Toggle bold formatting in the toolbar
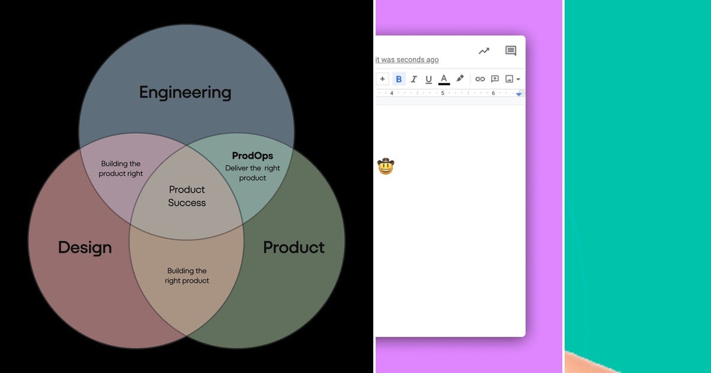Screen dimensions: 711x373 pos(399,79)
